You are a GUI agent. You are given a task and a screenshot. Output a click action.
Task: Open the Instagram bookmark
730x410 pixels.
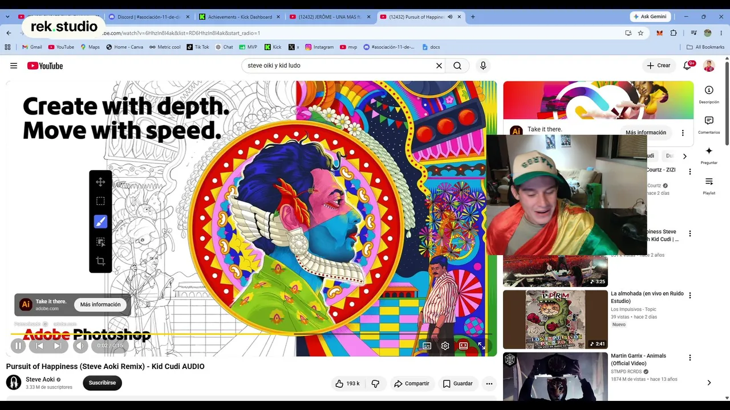pyautogui.click(x=319, y=47)
